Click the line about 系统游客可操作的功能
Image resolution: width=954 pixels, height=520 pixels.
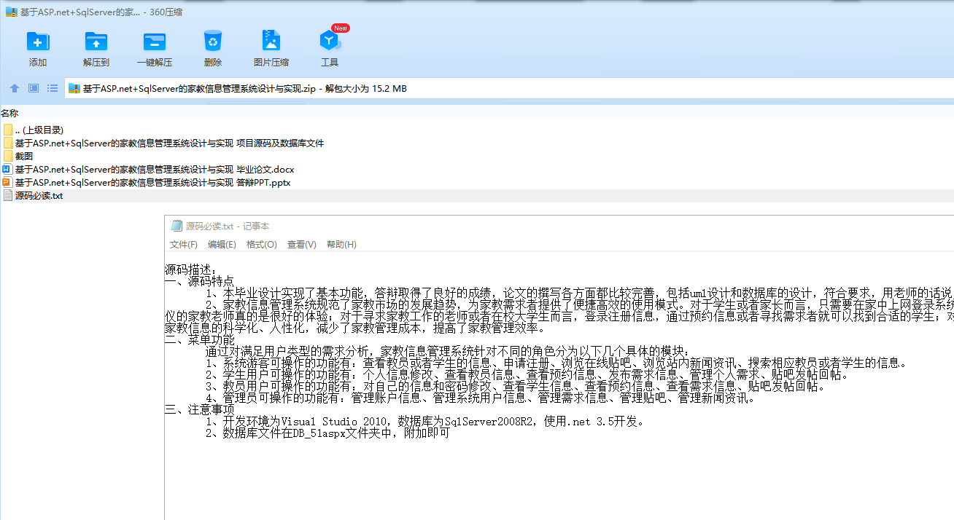click(558, 363)
